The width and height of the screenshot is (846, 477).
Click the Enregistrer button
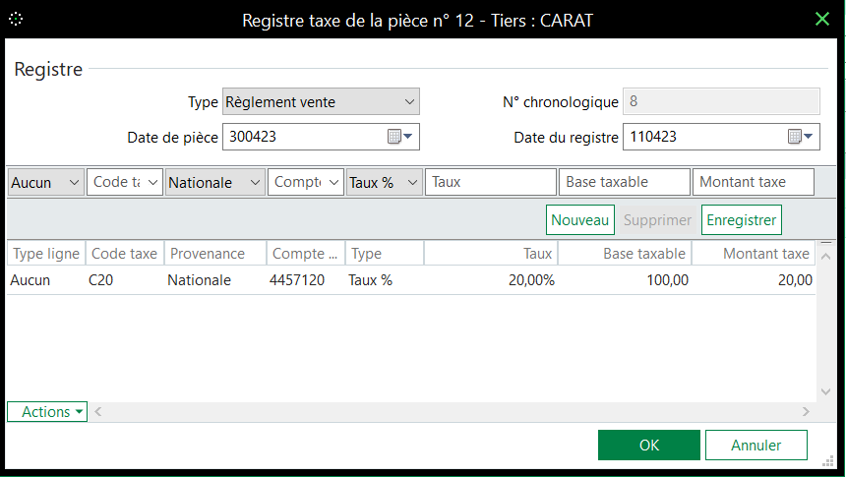[x=741, y=220]
